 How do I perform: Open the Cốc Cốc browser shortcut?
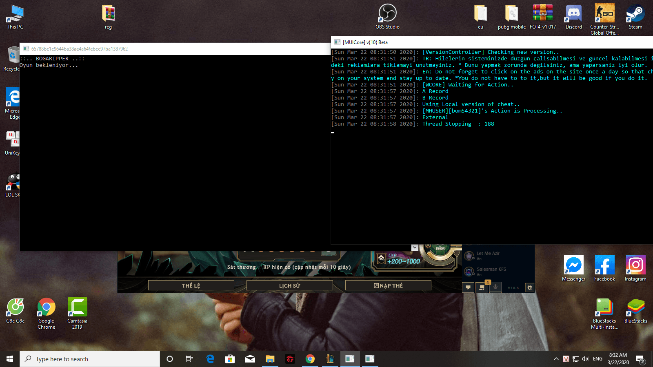click(x=15, y=311)
